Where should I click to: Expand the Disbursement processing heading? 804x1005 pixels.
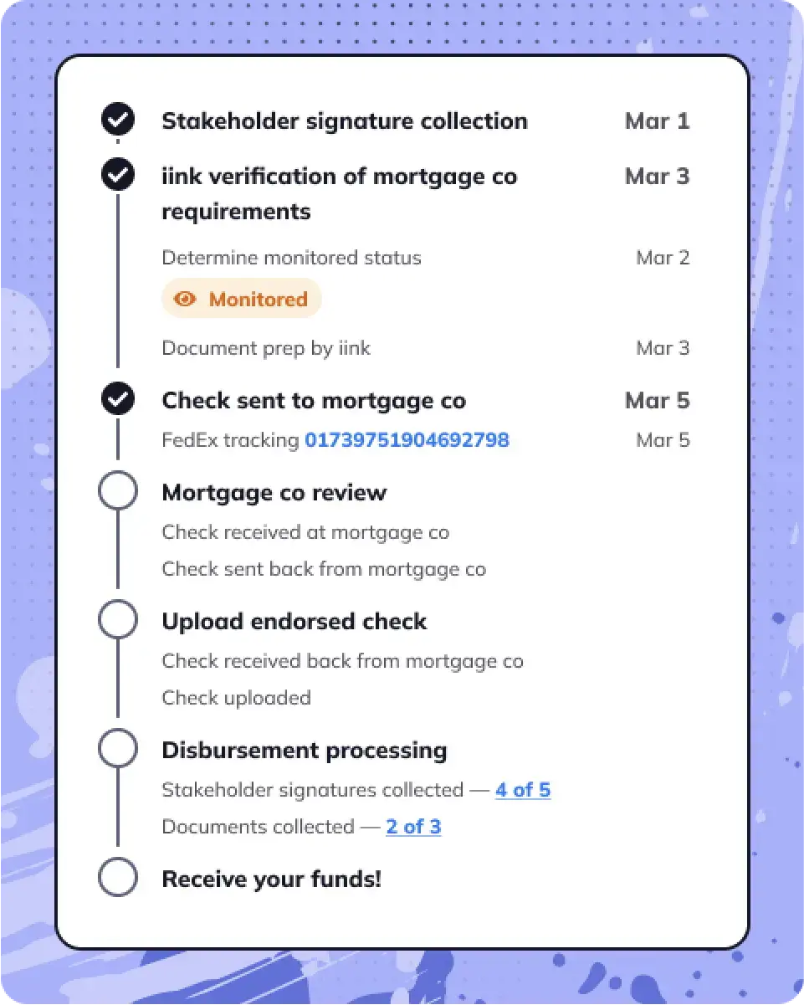tap(304, 750)
